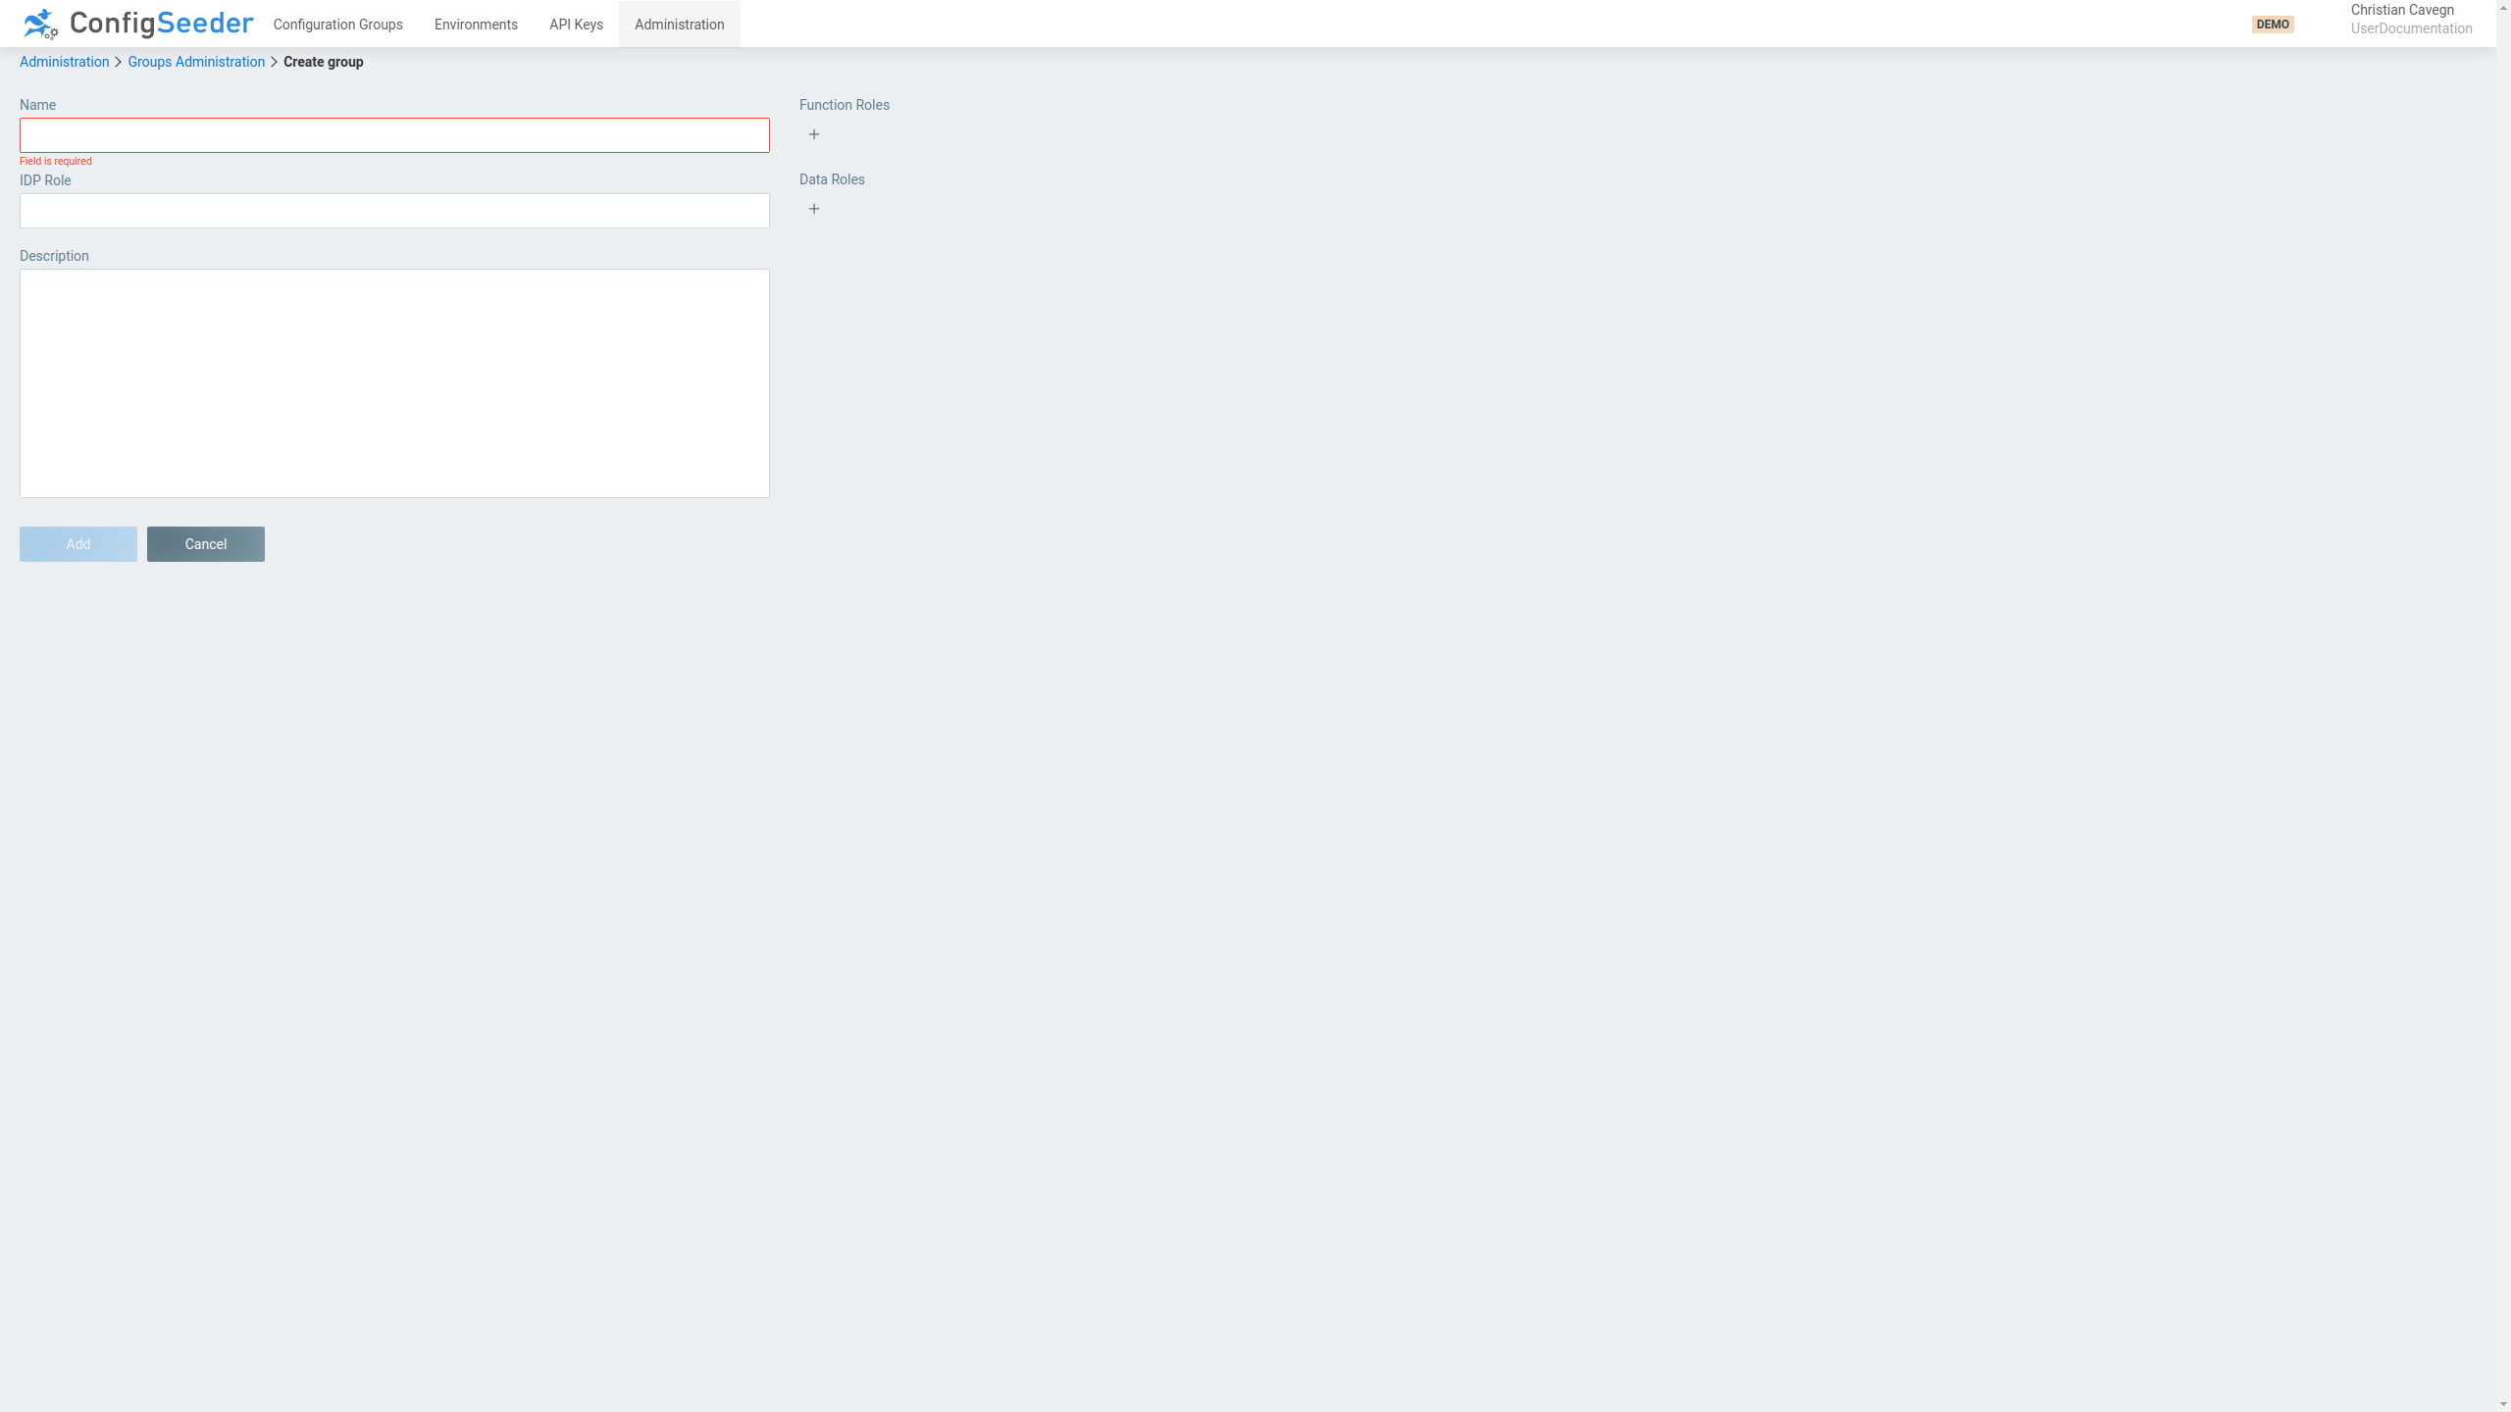Click the DEMO badge in header

(x=2272, y=25)
